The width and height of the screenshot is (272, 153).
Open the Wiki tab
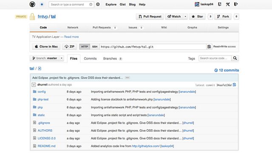164,27
